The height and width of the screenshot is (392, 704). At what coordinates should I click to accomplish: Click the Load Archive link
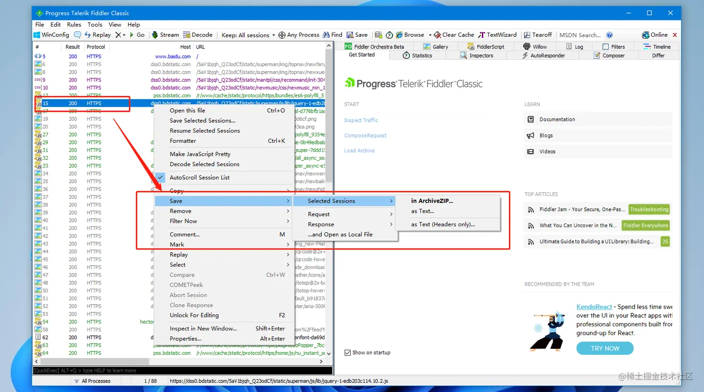click(x=359, y=151)
